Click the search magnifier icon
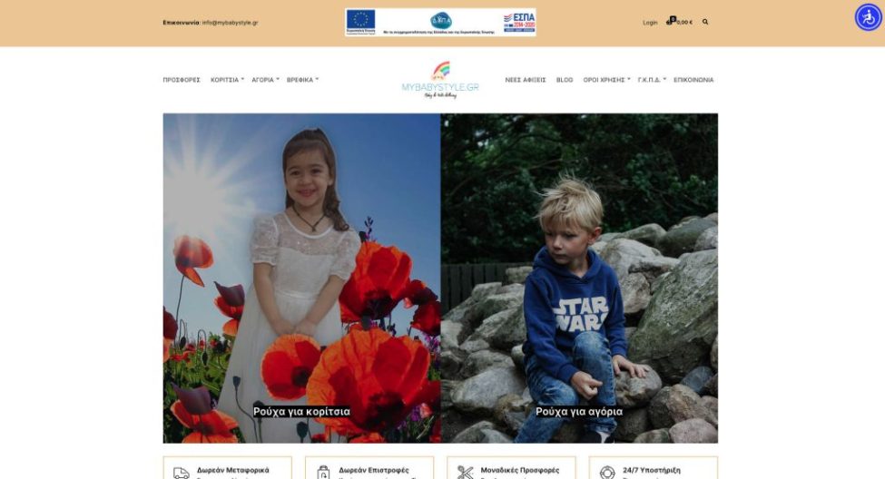The width and height of the screenshot is (885, 479). click(x=705, y=22)
